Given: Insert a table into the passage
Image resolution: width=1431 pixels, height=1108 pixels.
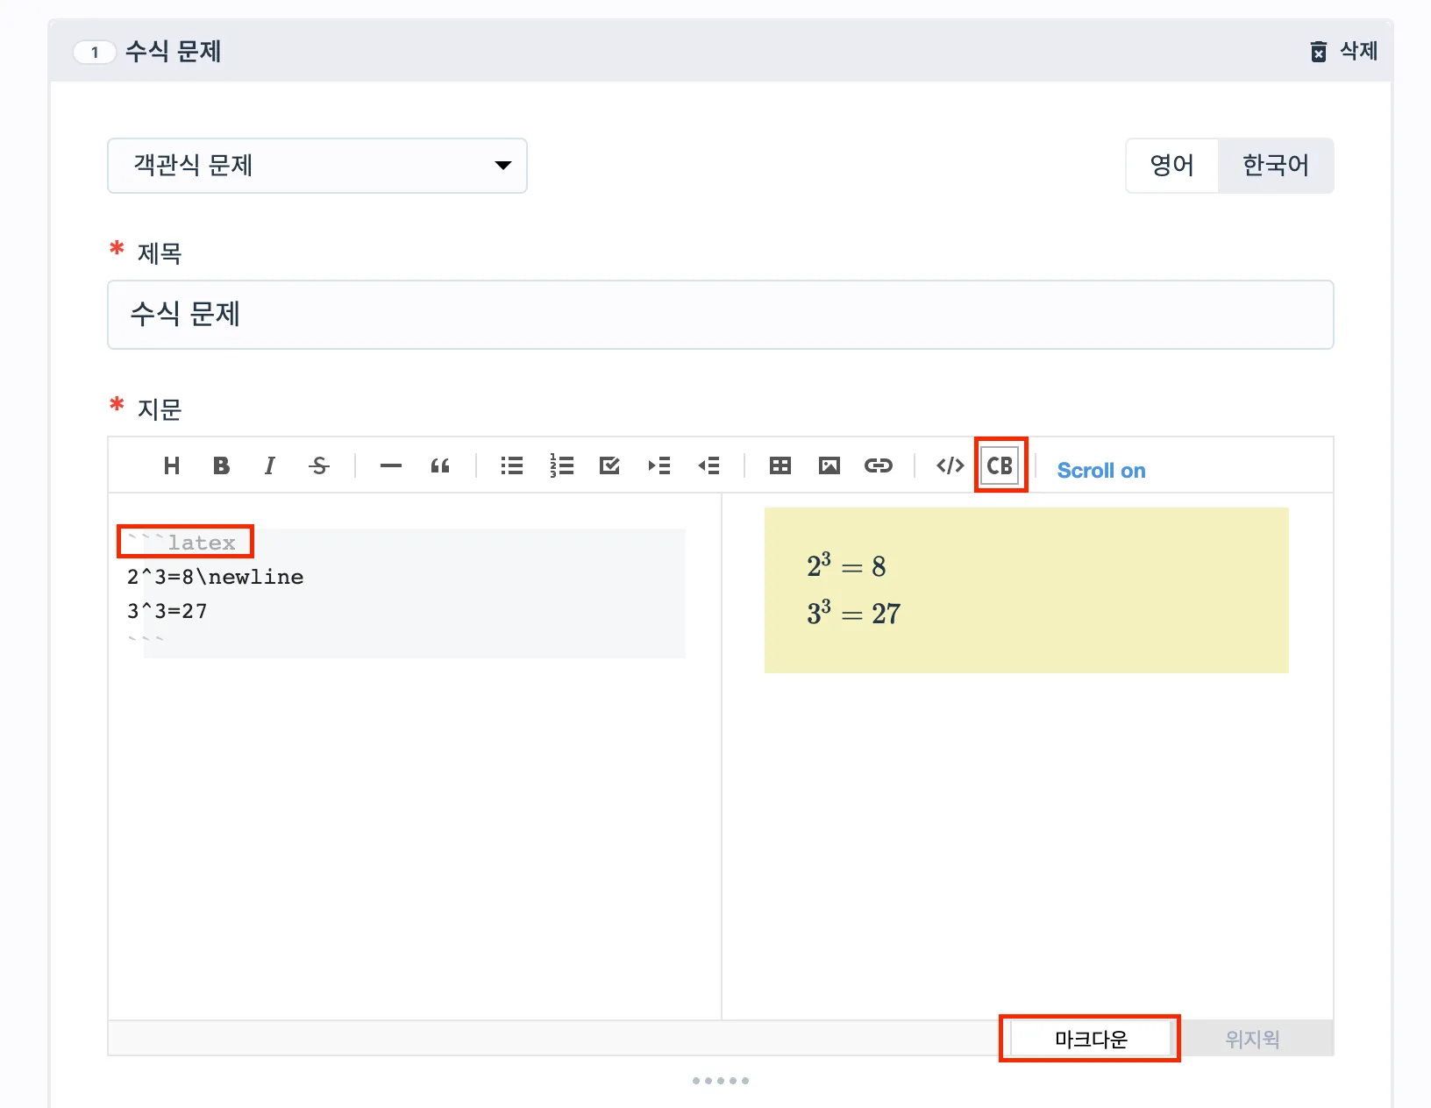Looking at the screenshot, I should coord(780,465).
